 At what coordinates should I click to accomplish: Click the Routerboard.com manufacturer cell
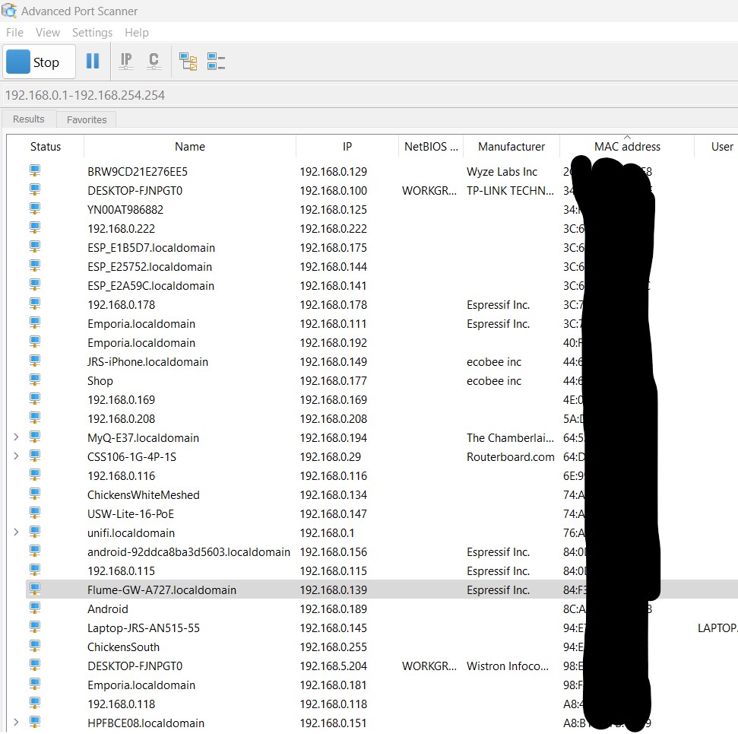click(510, 457)
